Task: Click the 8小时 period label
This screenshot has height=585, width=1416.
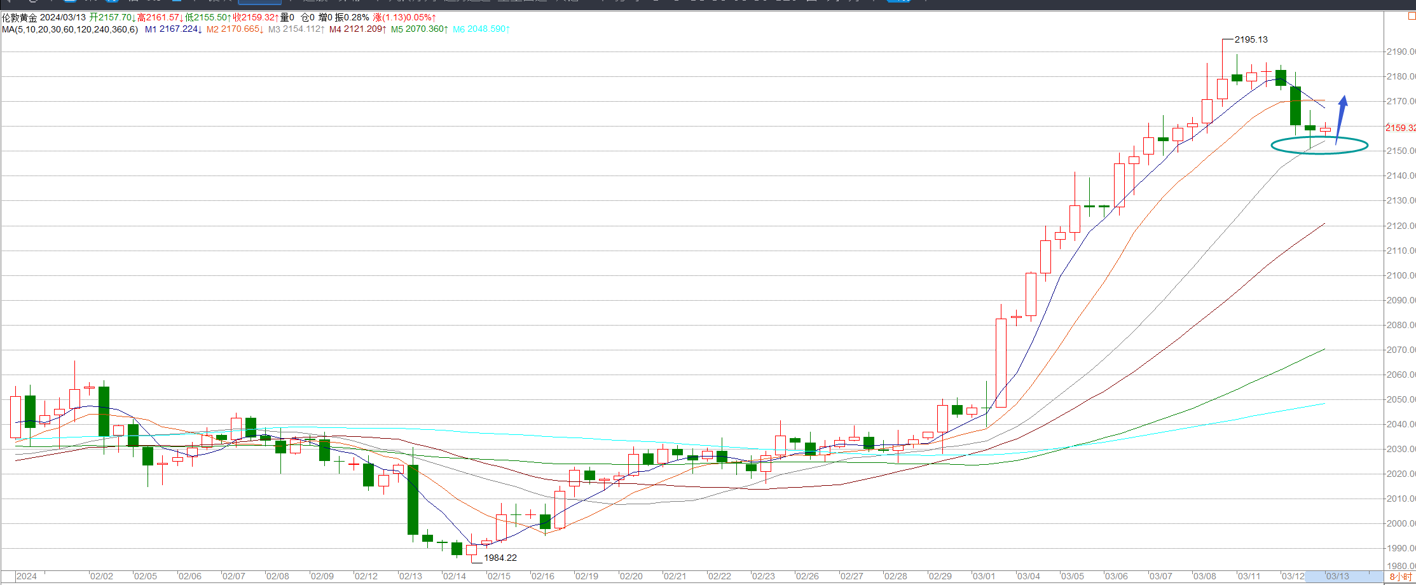Action: (x=1401, y=577)
